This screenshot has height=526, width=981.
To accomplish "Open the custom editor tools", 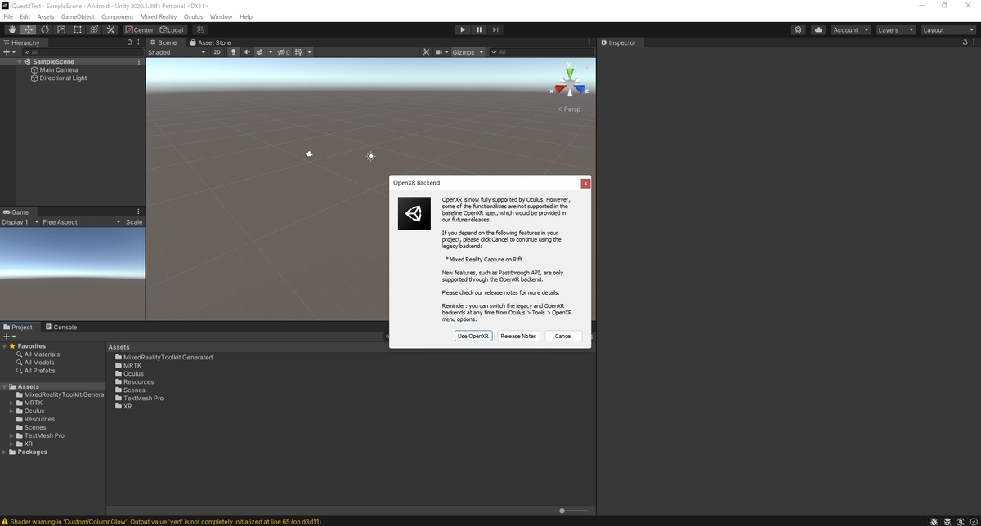I will (110, 29).
